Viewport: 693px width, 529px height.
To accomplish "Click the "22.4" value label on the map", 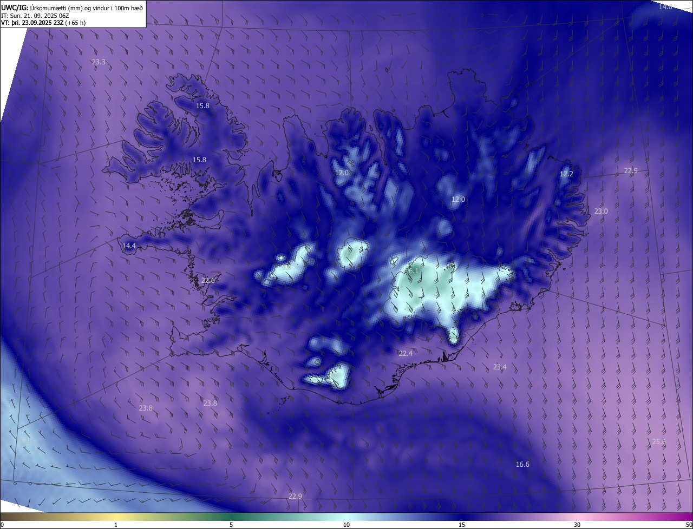I will [406, 354].
